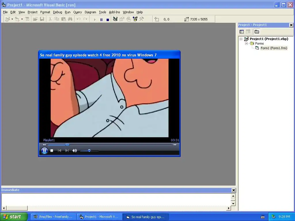The image size is (295, 221).
Task: Open the Add Project dropdown arrow
Action: click(x=12, y=19)
